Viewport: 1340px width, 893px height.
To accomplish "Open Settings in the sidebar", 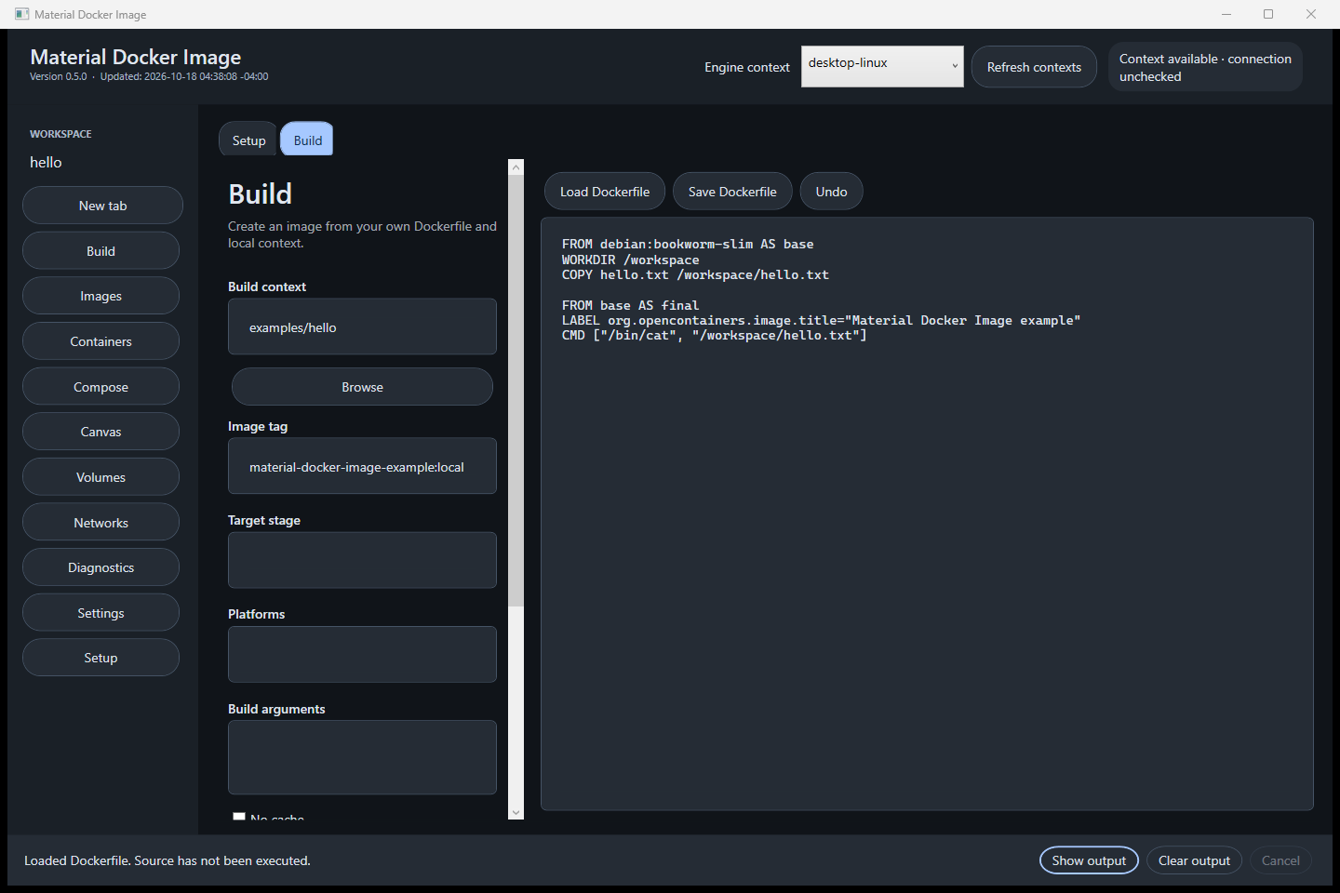I will (x=100, y=613).
